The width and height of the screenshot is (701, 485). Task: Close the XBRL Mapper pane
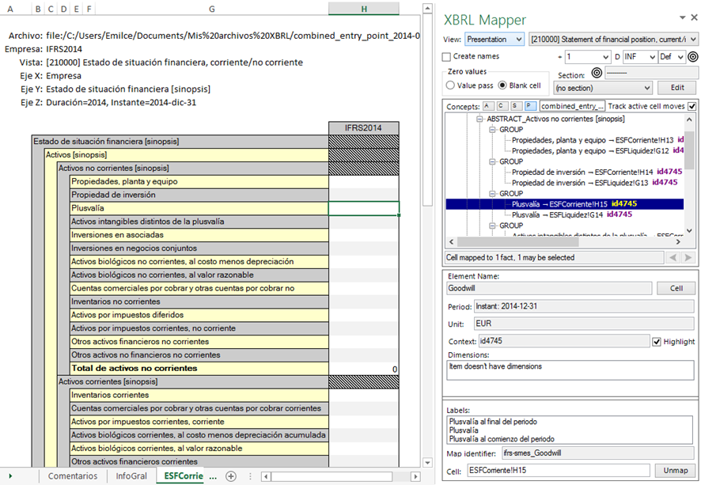(x=694, y=17)
